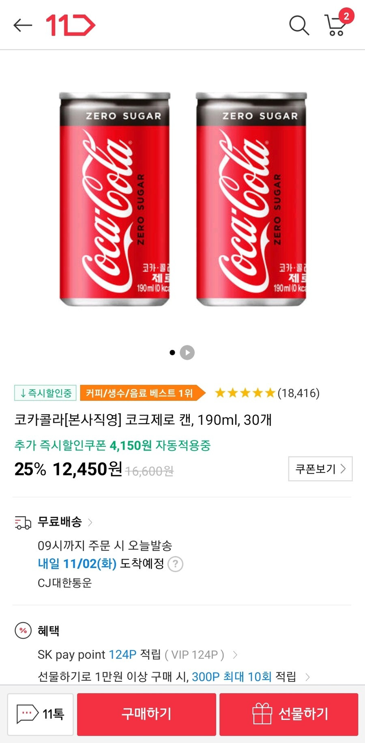Open arrival date help question icon

pyautogui.click(x=176, y=564)
